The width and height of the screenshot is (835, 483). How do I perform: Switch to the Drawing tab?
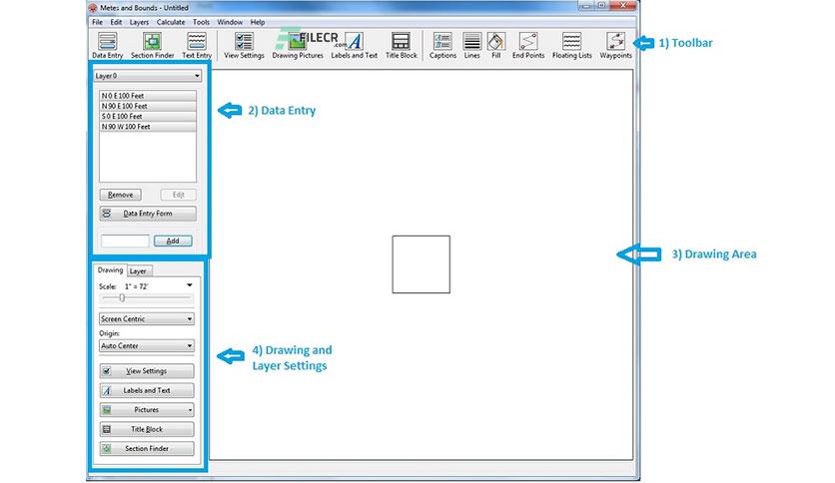coord(110,270)
